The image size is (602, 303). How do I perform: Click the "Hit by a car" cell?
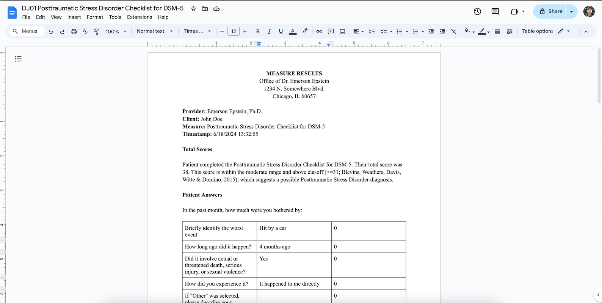(x=294, y=231)
